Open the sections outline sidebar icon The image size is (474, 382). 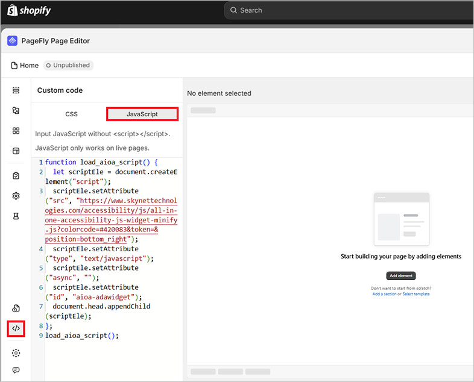[16, 90]
